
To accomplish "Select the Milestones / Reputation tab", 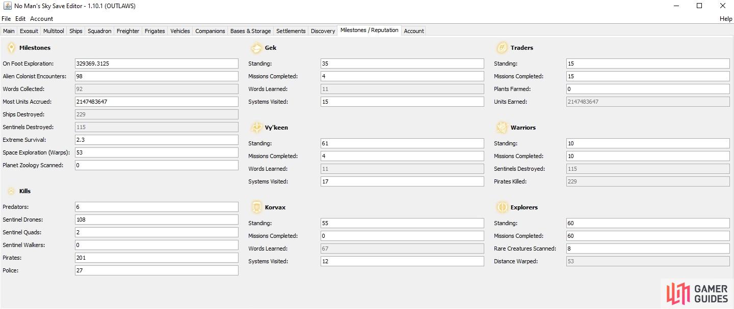I will click(x=370, y=30).
